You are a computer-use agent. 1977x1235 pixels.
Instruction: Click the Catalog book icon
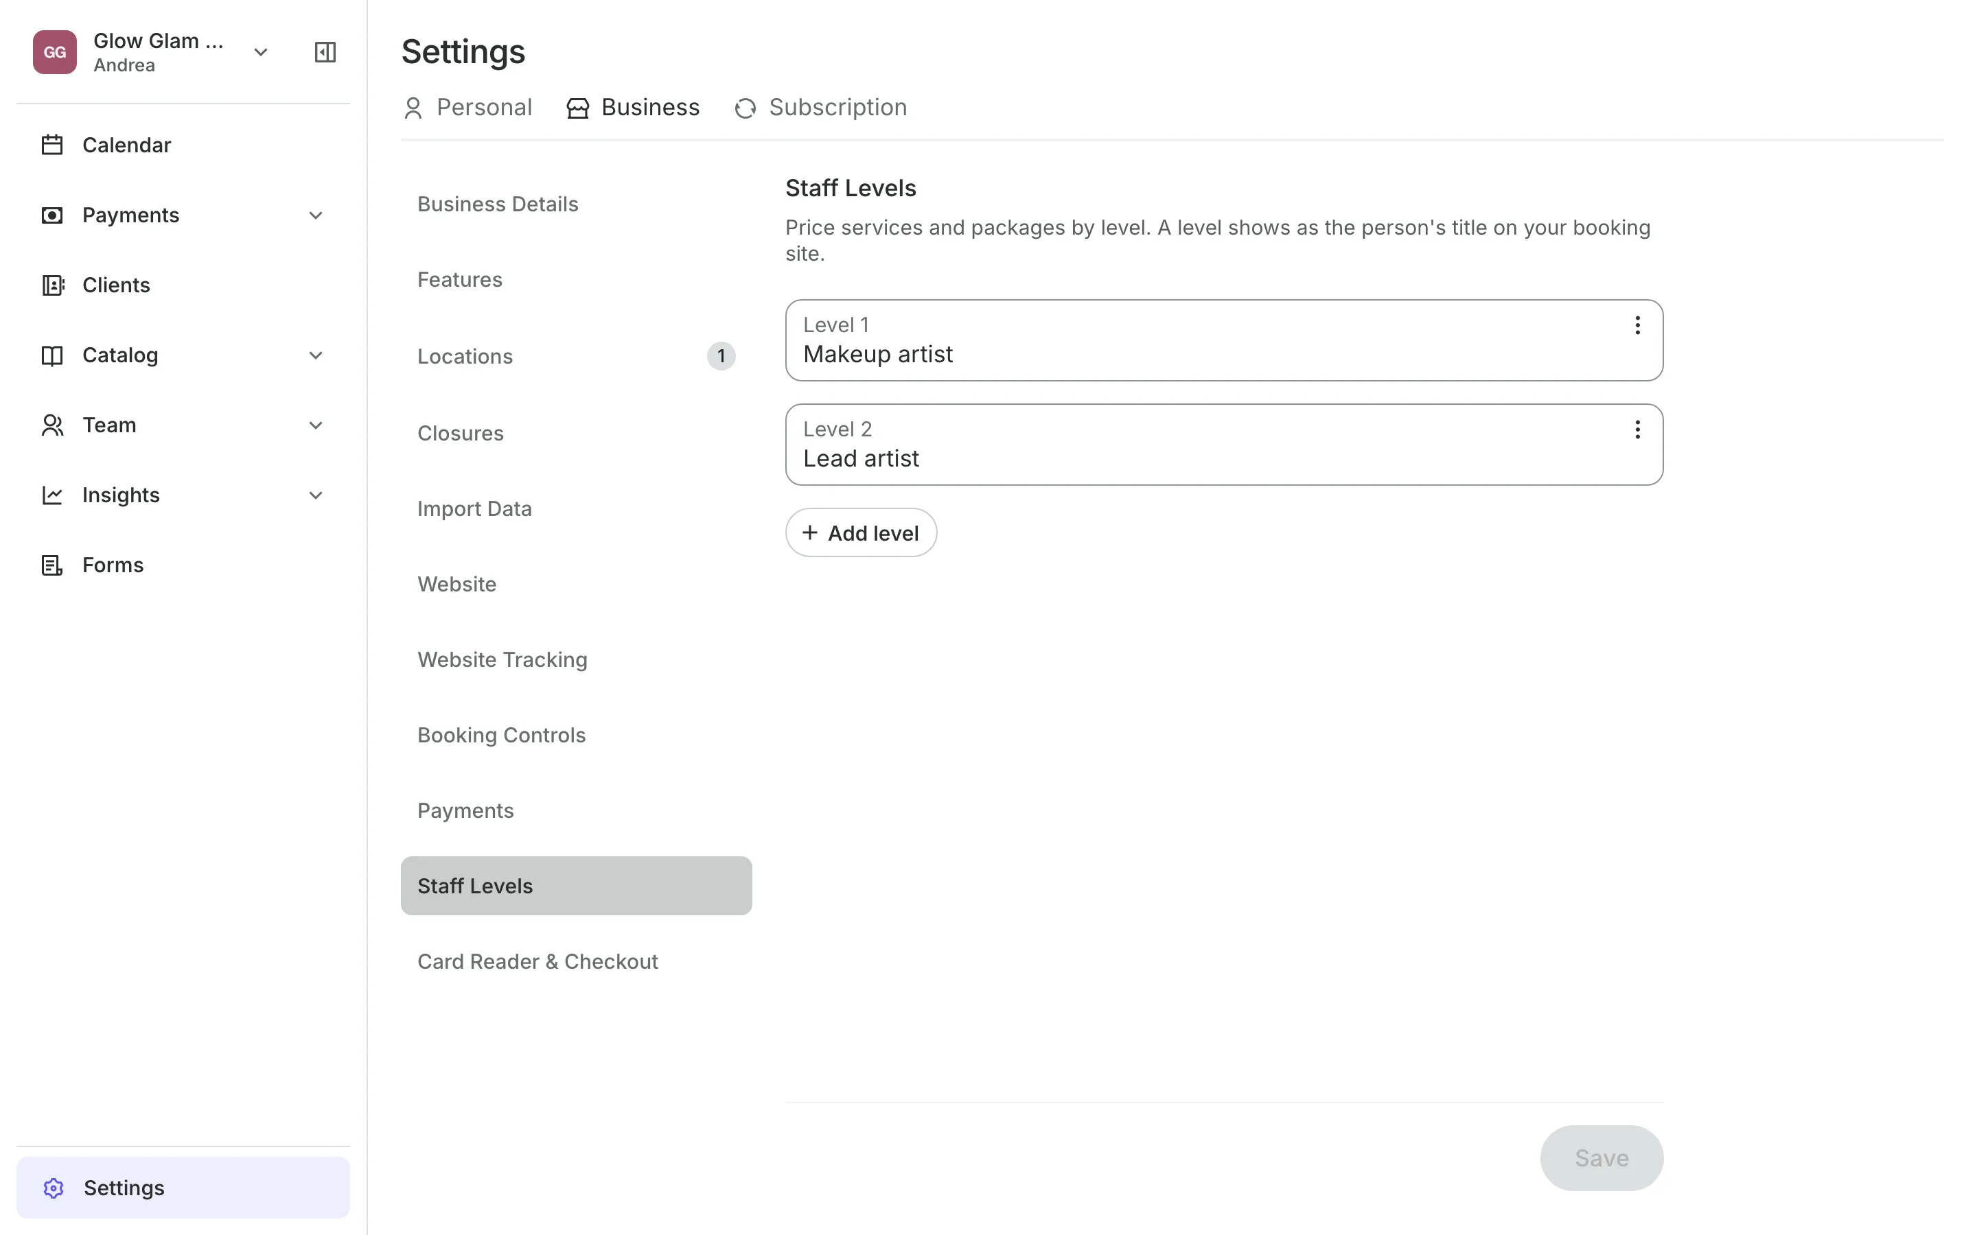pyautogui.click(x=52, y=355)
